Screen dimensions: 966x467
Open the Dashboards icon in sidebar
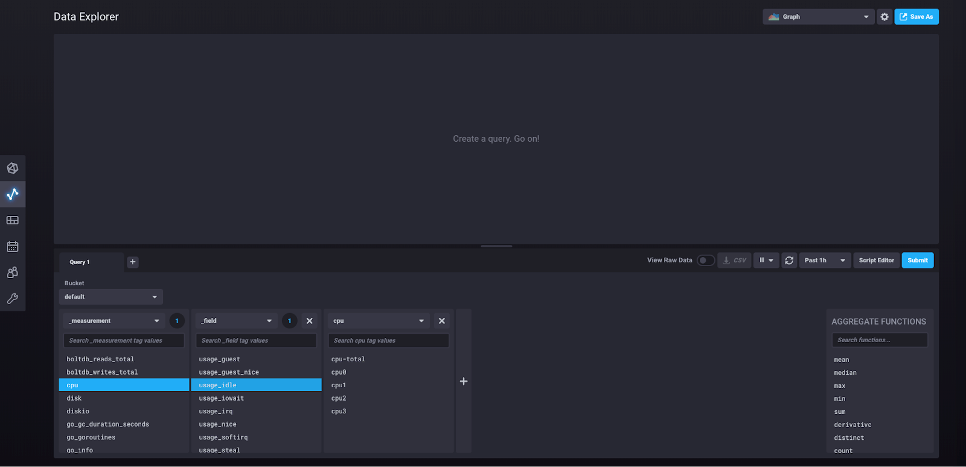12,220
